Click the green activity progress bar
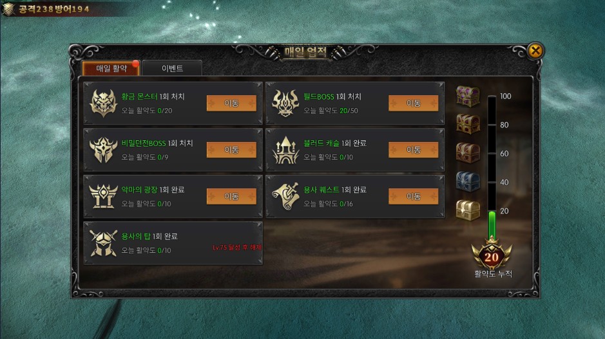Viewport: 605px width, 339px height. tap(492, 224)
